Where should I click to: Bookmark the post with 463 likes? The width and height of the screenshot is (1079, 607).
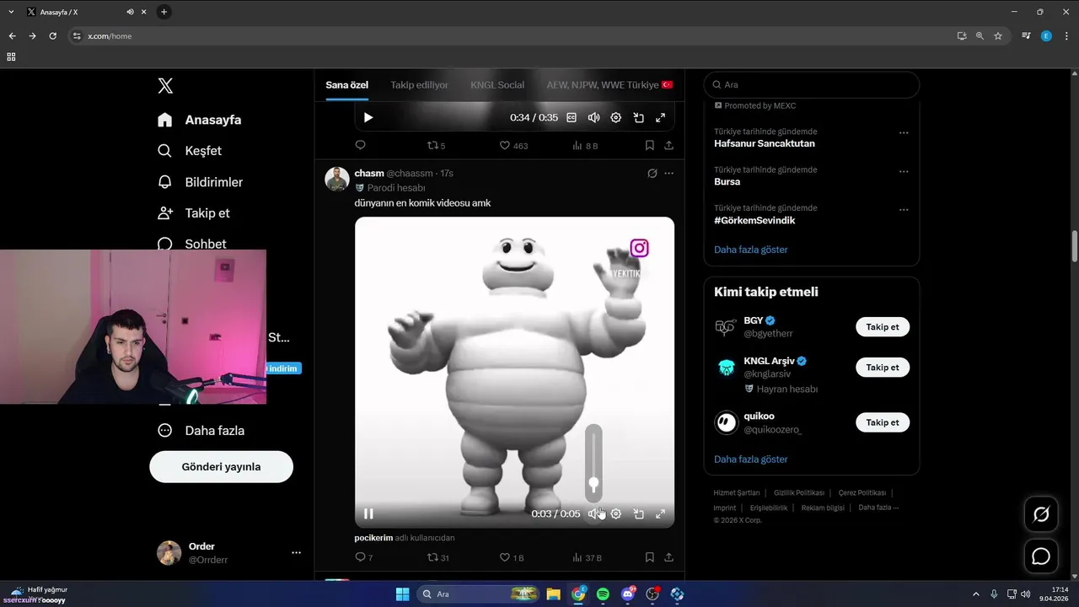650,145
